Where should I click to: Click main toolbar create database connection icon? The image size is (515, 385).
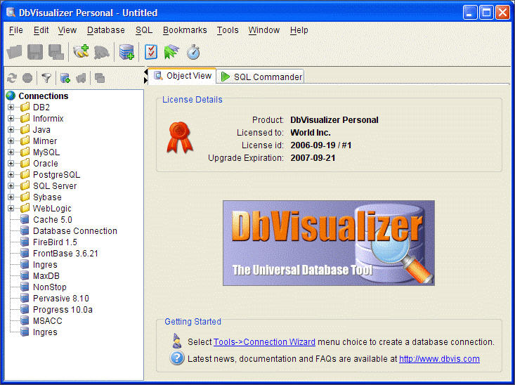tap(126, 52)
